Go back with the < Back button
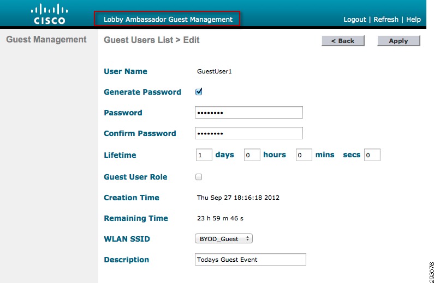This screenshot has width=434, height=283. pos(343,41)
